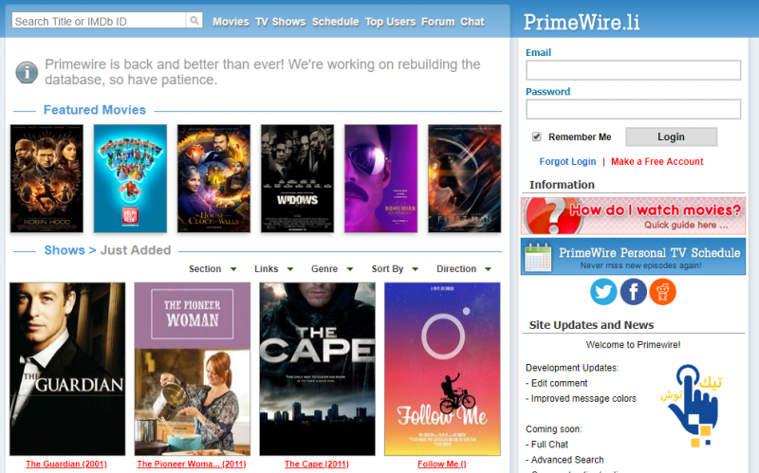Open the Sort By dropdown

(395, 269)
